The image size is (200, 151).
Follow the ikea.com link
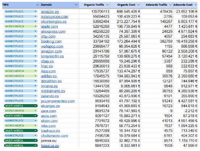pyautogui.click(x=48, y=71)
